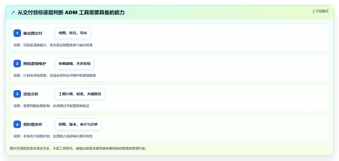Click the note 多角色共同维护时，治理能力会影响长期可用性
The width and height of the screenshot is (339, 161).
53,136
